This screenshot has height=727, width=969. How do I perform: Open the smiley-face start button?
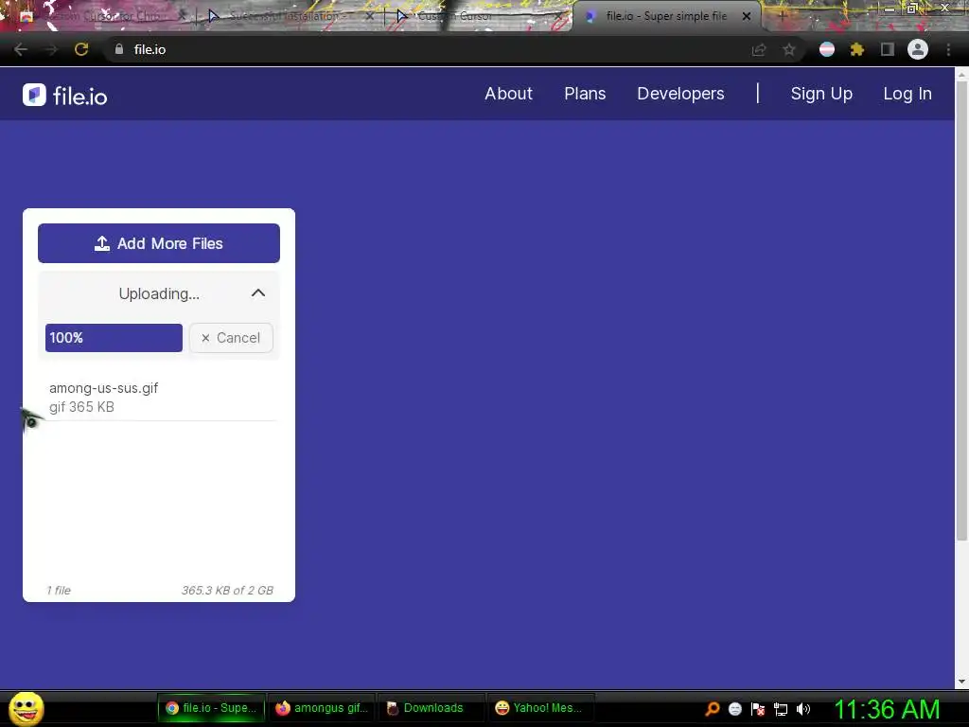(26, 708)
